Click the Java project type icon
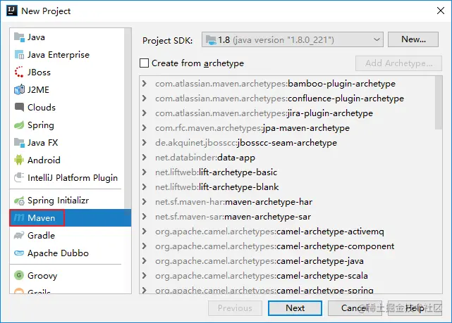Viewport: 452px width, 323px height. pyautogui.click(x=19, y=37)
